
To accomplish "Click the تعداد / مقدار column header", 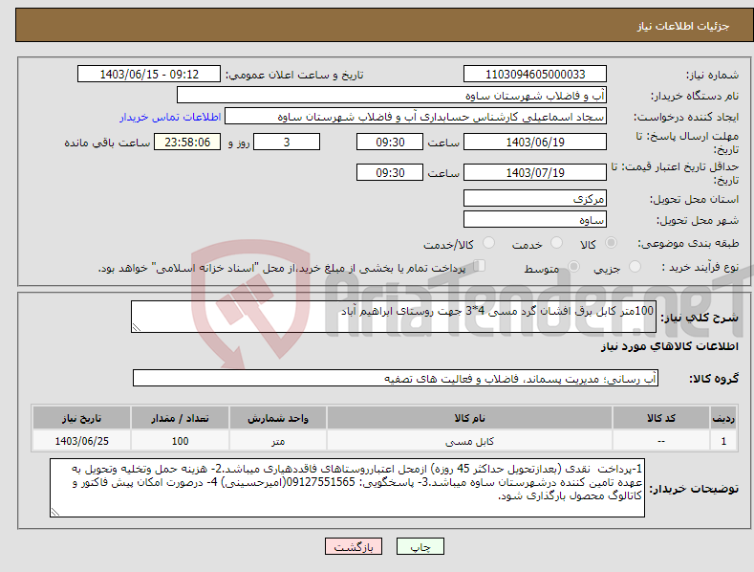I will tap(180, 418).
